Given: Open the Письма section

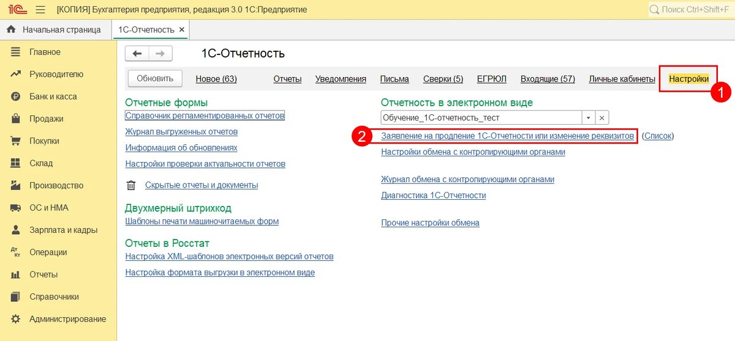Looking at the screenshot, I should 394,79.
